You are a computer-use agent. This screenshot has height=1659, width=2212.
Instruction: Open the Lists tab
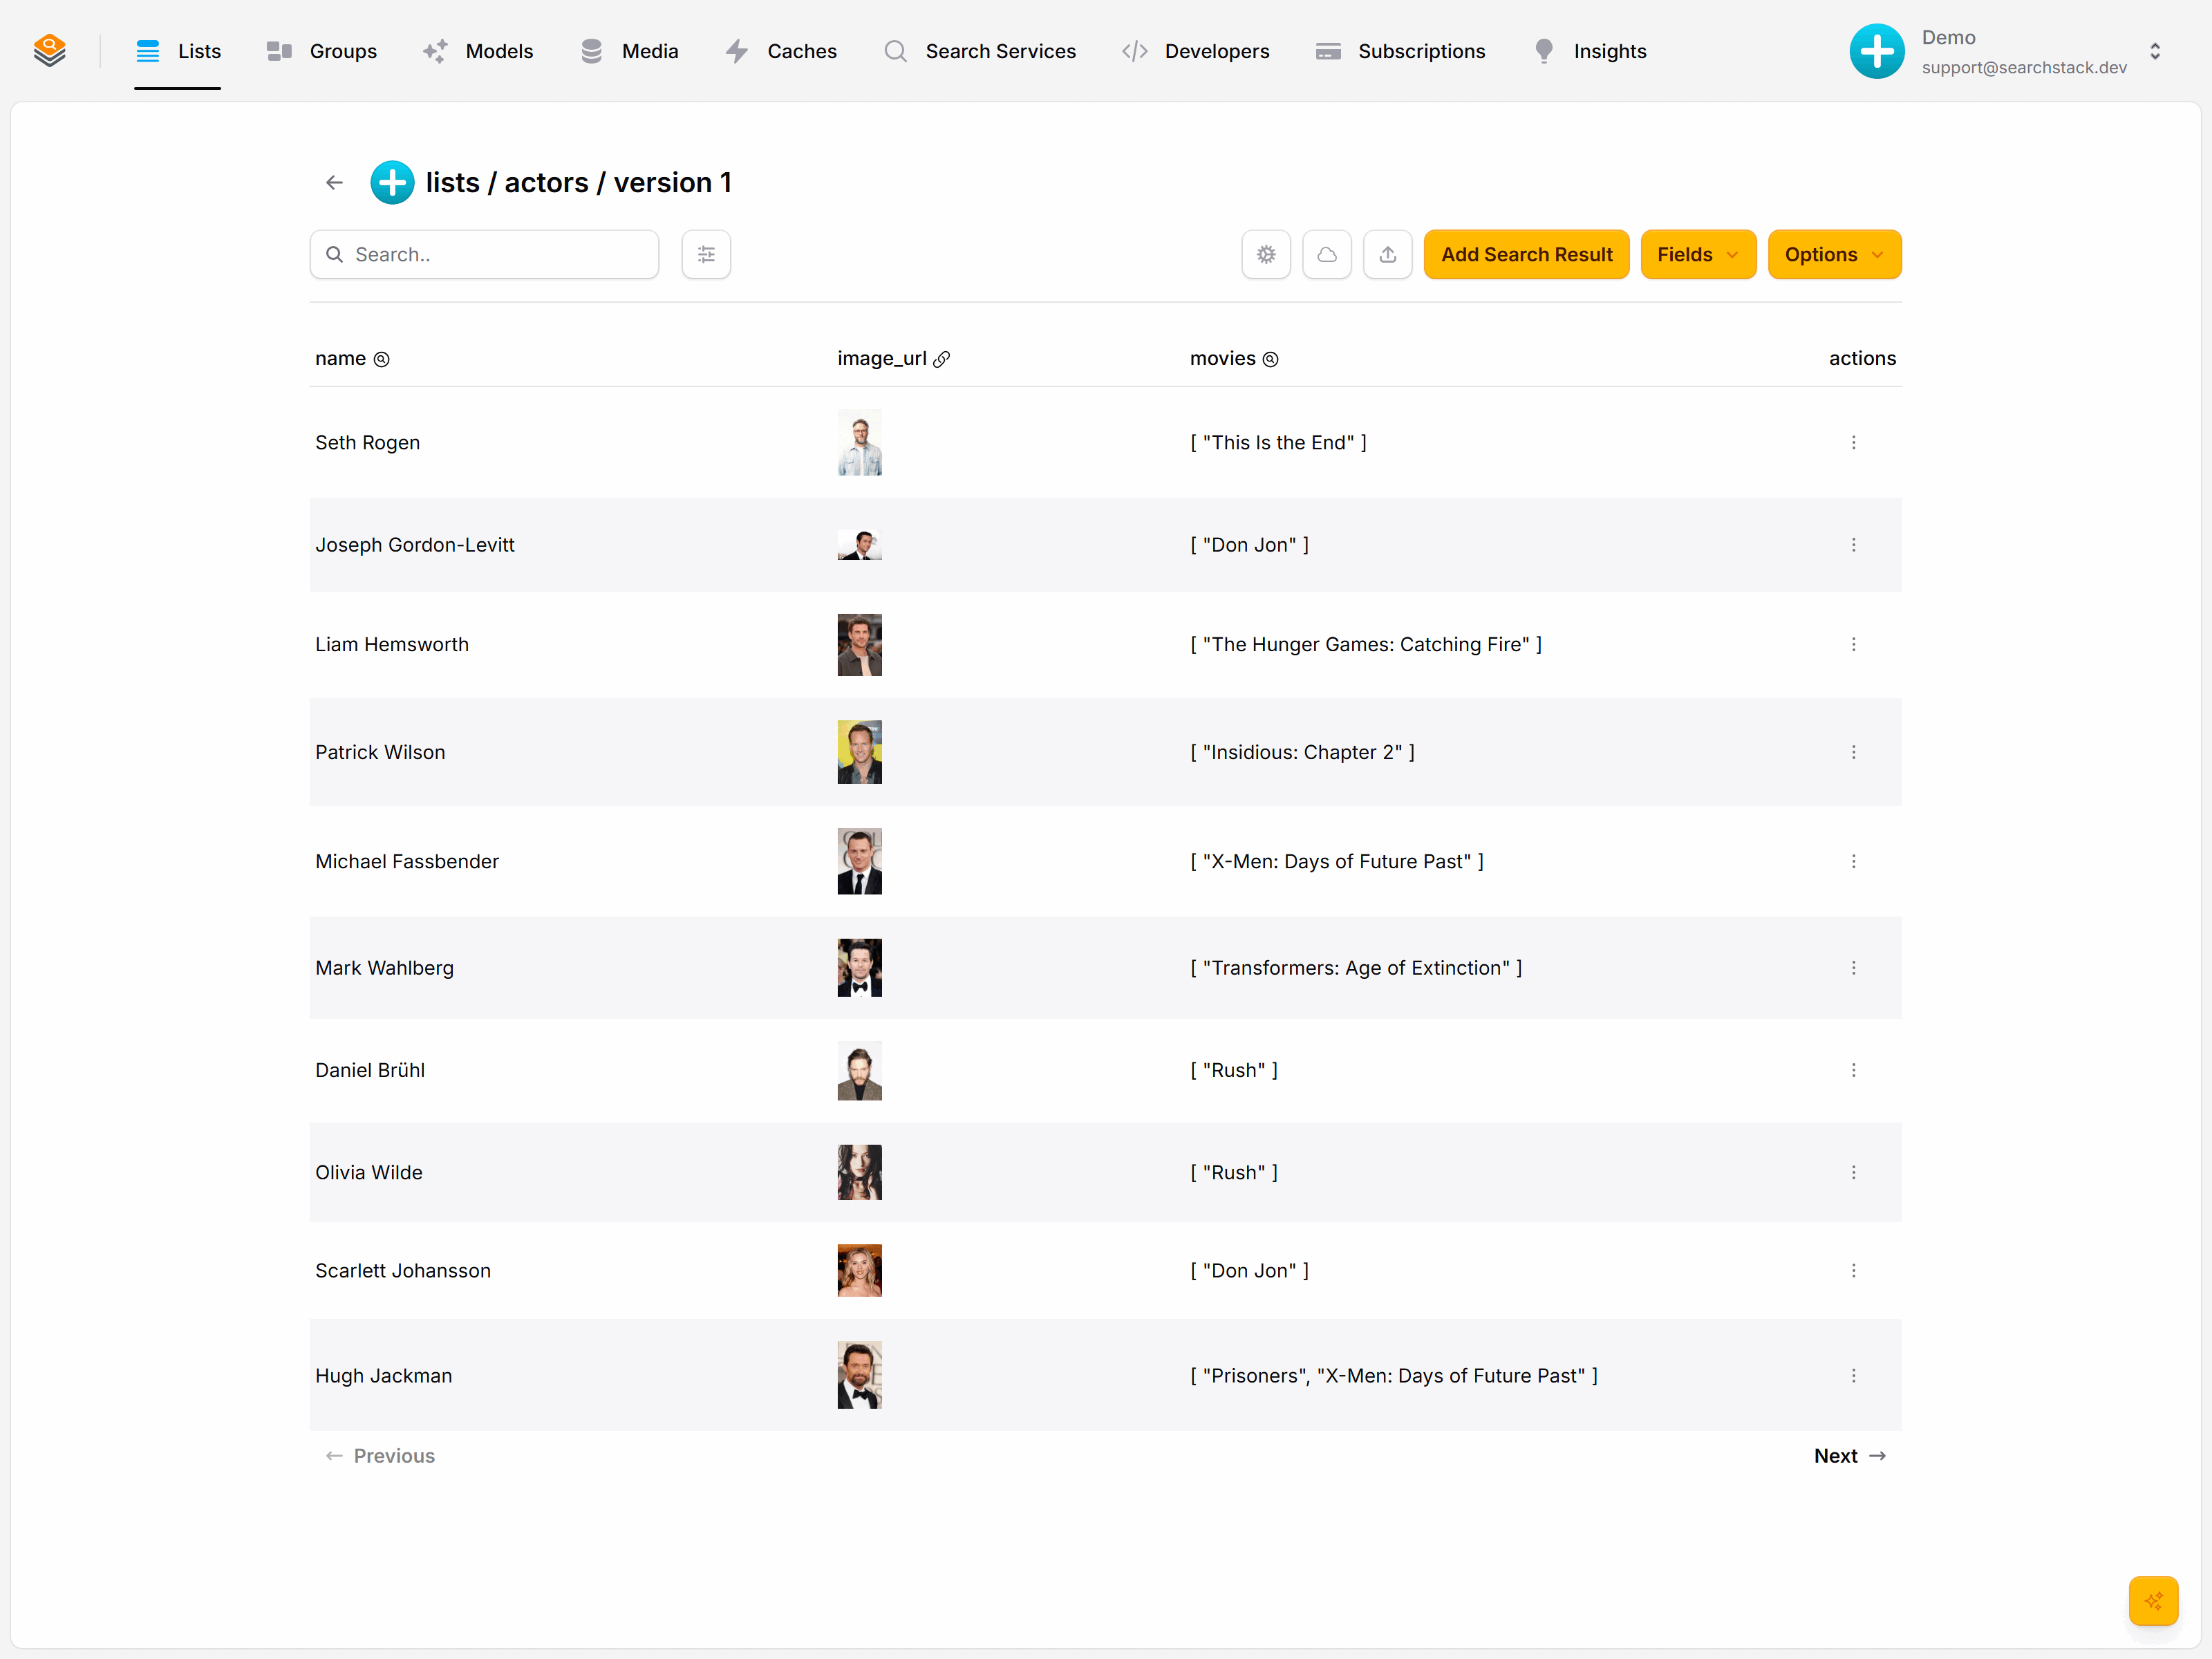coord(178,51)
